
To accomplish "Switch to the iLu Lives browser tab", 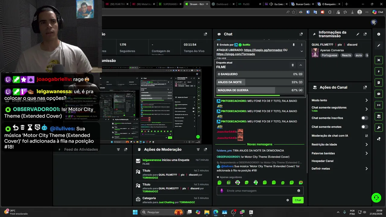I will pos(276,4).
